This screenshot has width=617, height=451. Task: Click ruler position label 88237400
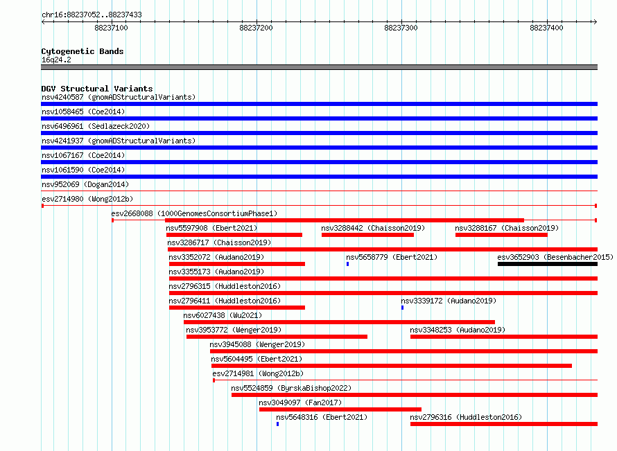coord(546,28)
